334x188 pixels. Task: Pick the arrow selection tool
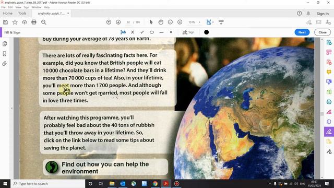point(151,22)
